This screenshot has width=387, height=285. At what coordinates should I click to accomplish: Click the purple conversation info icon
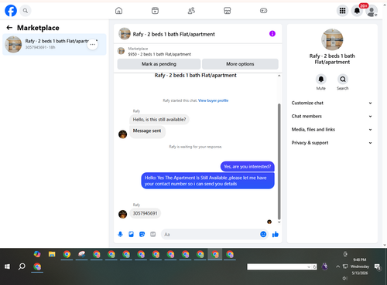click(272, 34)
